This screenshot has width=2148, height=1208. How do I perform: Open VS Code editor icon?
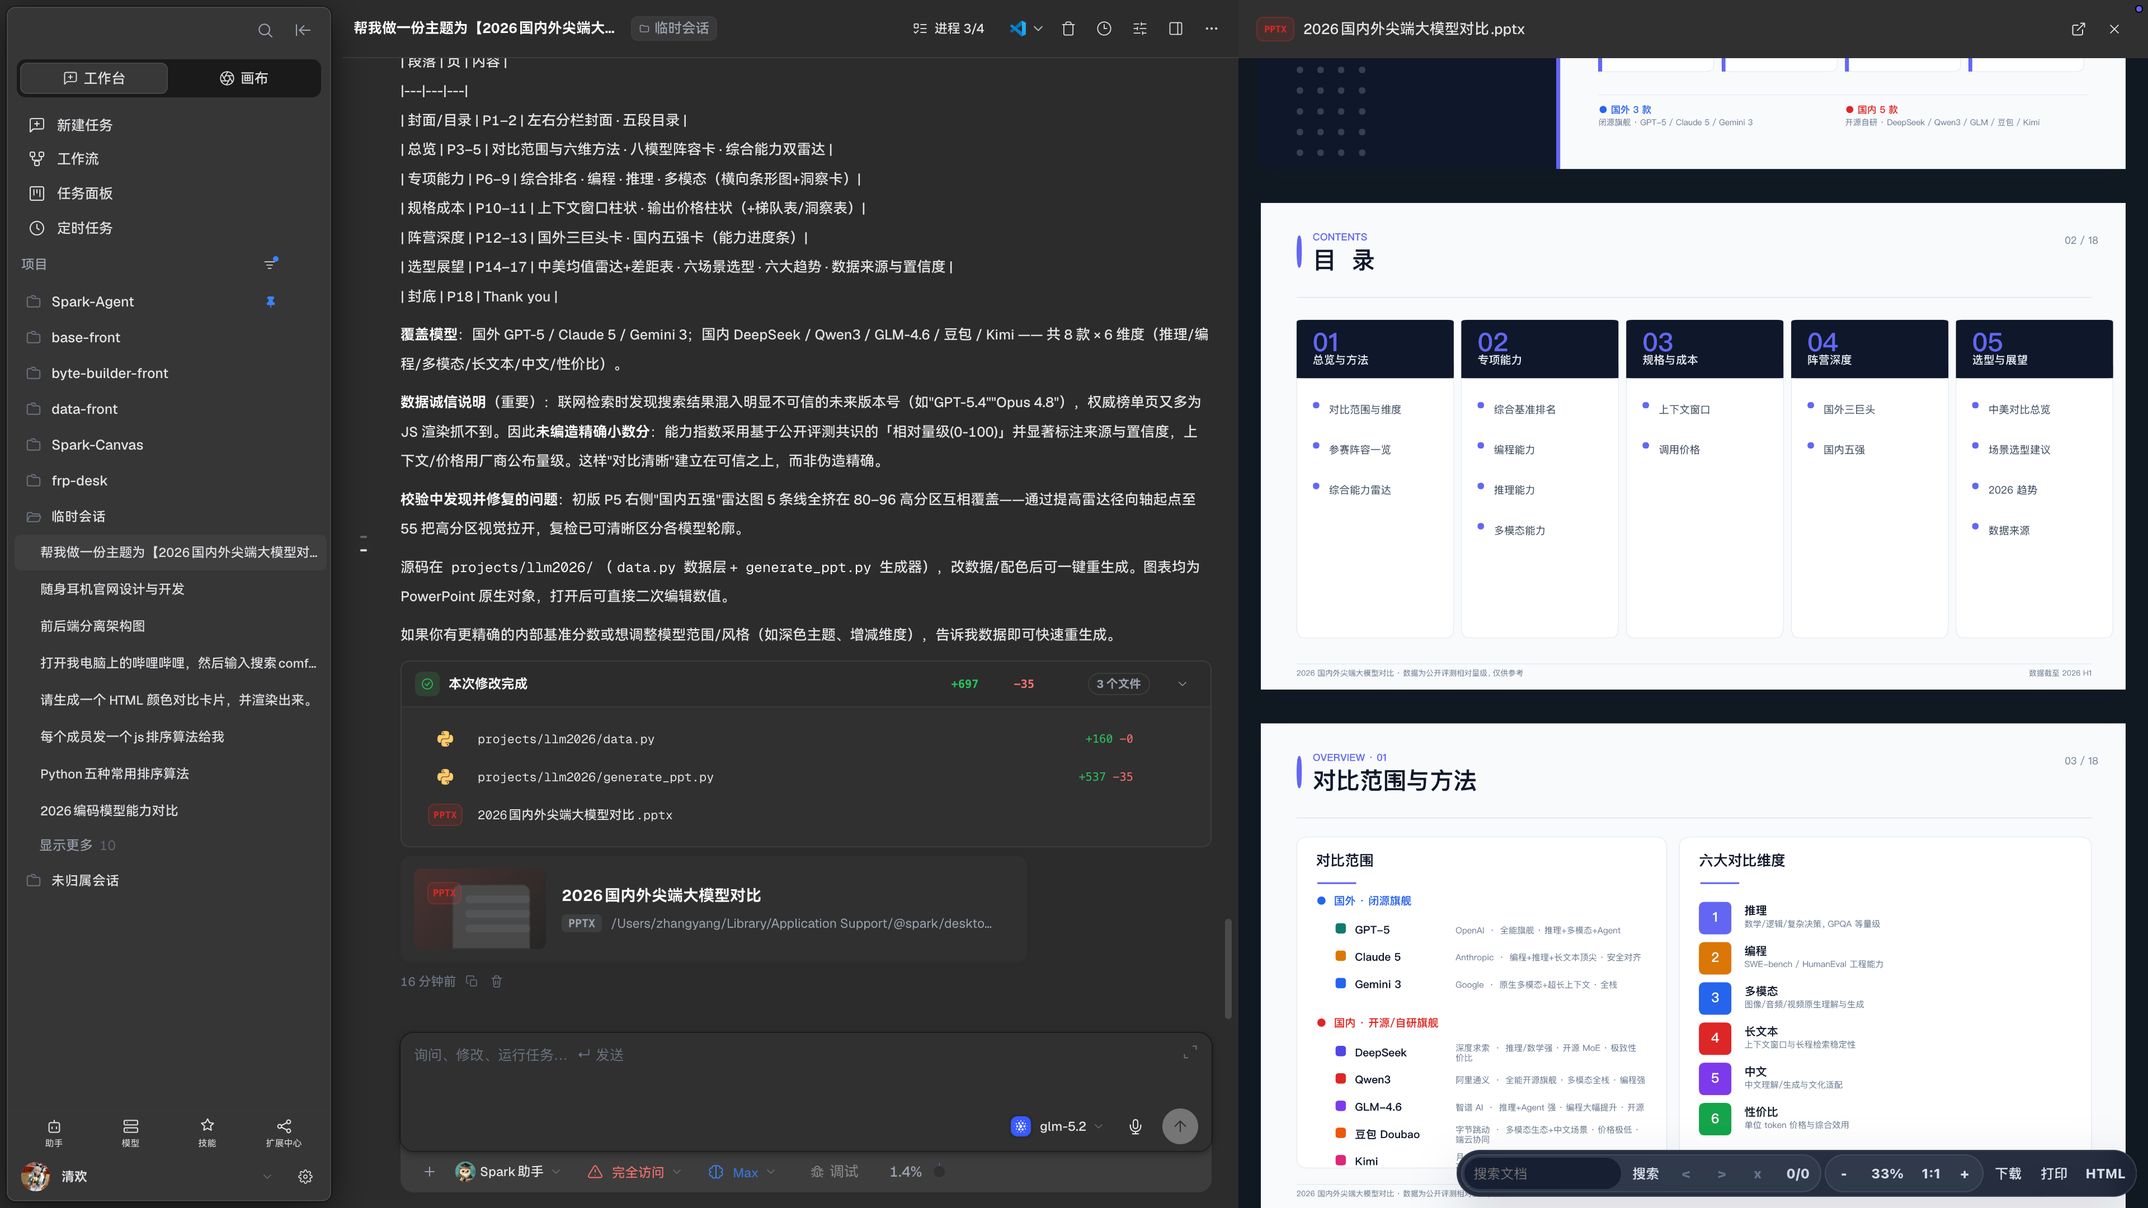coord(1018,29)
